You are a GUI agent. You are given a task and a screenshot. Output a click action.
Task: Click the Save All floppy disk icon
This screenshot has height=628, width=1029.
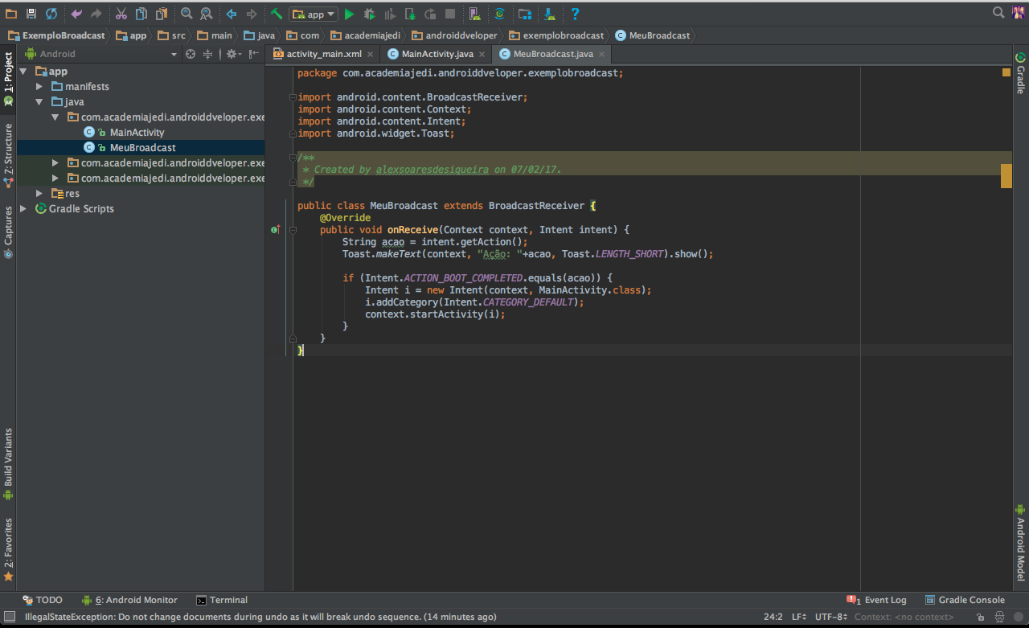click(x=31, y=14)
